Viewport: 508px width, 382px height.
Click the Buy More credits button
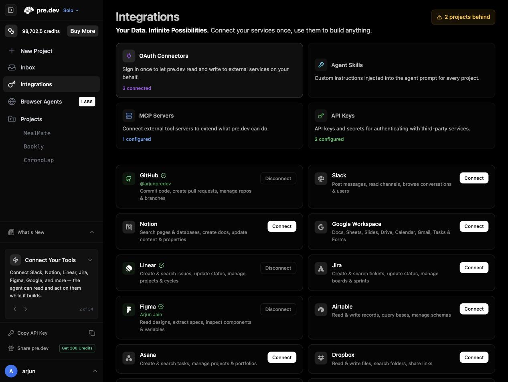[83, 31]
